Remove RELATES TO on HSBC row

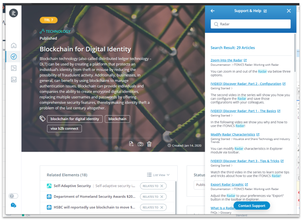pyautogui.click(x=162, y=208)
